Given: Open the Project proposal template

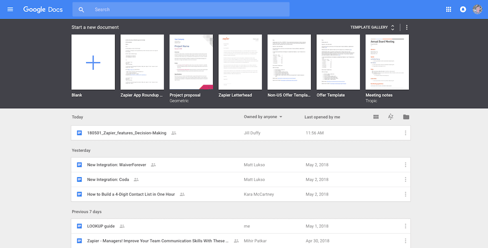Looking at the screenshot, I should (191, 62).
